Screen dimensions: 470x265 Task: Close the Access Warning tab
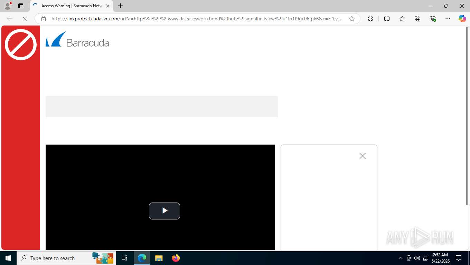107,6
